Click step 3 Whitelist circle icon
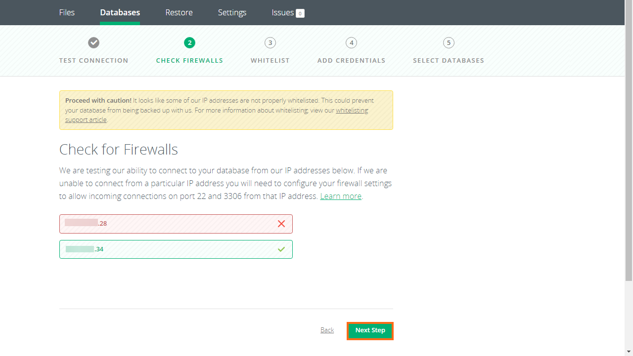Image resolution: width=633 pixels, height=356 pixels. [270, 42]
